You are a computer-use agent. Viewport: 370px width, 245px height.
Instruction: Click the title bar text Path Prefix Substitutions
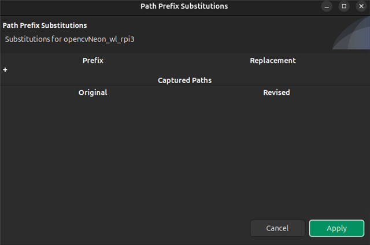click(x=184, y=6)
